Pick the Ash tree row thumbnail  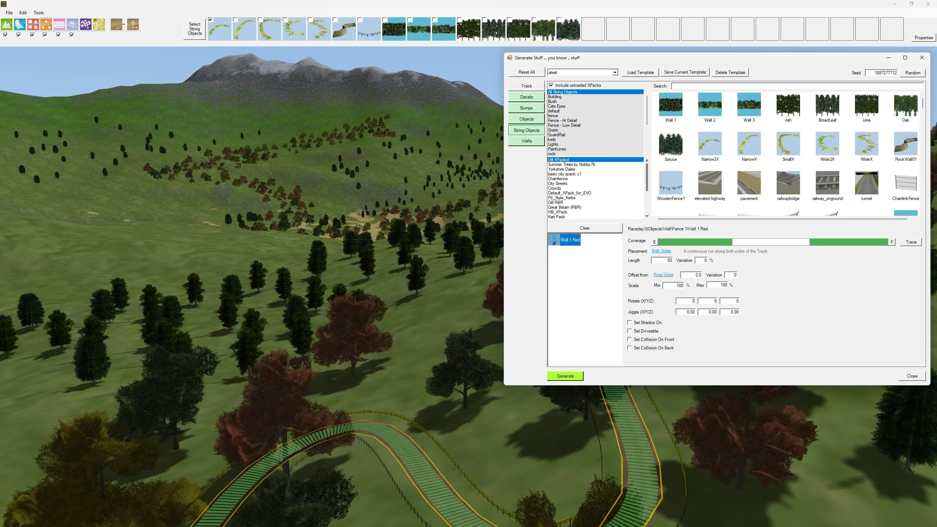(x=788, y=104)
